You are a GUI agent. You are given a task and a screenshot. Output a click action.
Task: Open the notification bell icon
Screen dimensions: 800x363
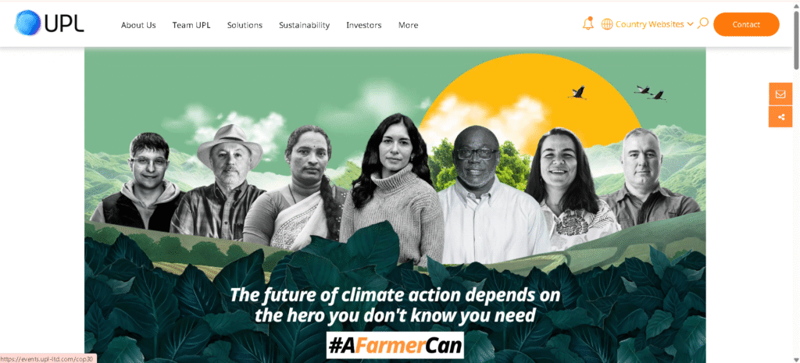[x=588, y=24]
